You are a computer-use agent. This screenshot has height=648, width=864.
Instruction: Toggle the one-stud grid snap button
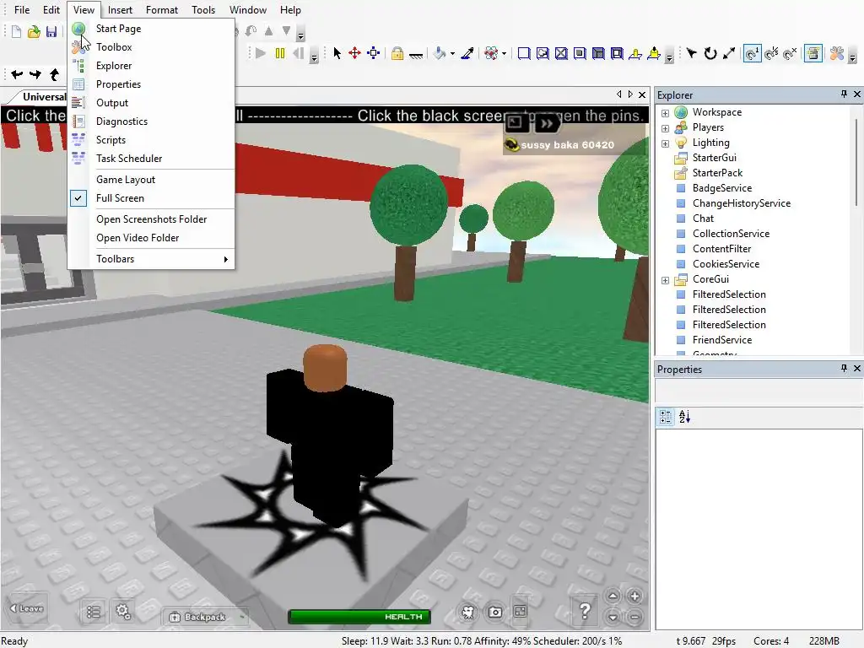point(752,53)
